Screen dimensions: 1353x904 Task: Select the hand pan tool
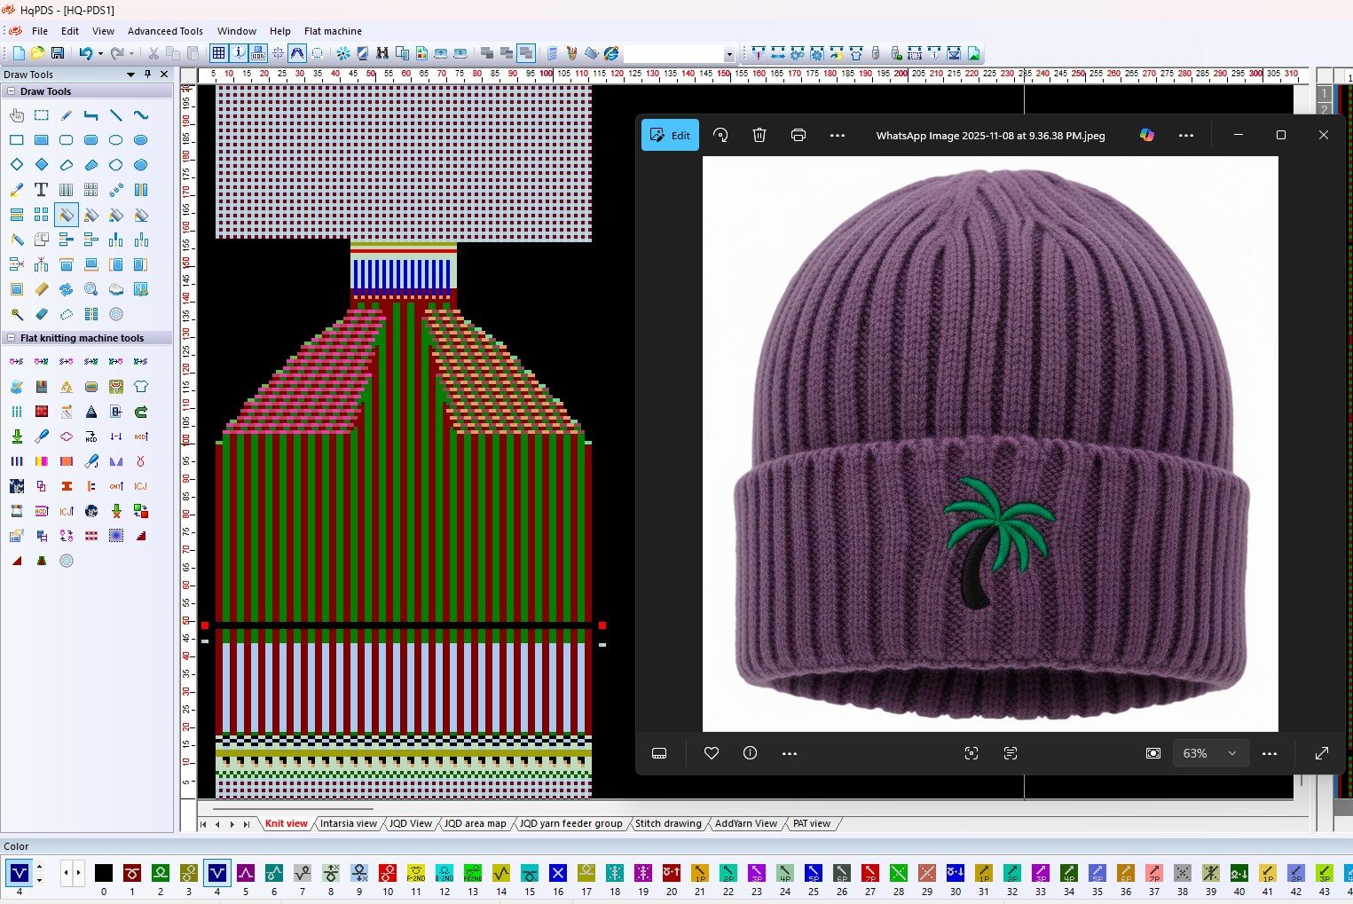17,115
